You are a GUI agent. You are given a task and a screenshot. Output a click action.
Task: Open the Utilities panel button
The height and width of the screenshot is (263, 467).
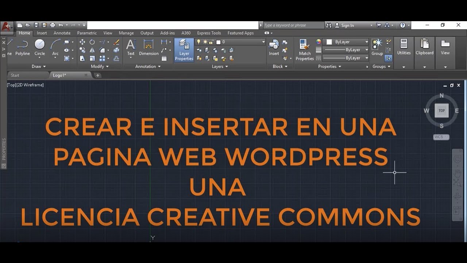404,53
